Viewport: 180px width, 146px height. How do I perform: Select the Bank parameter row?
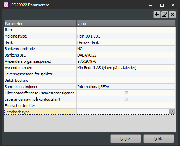40,42
